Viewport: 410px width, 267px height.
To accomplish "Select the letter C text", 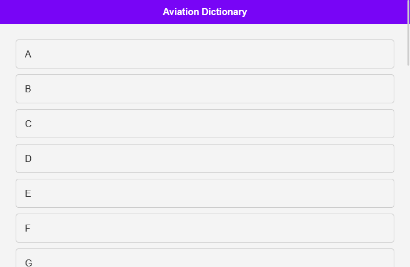I will pyautogui.click(x=28, y=124).
